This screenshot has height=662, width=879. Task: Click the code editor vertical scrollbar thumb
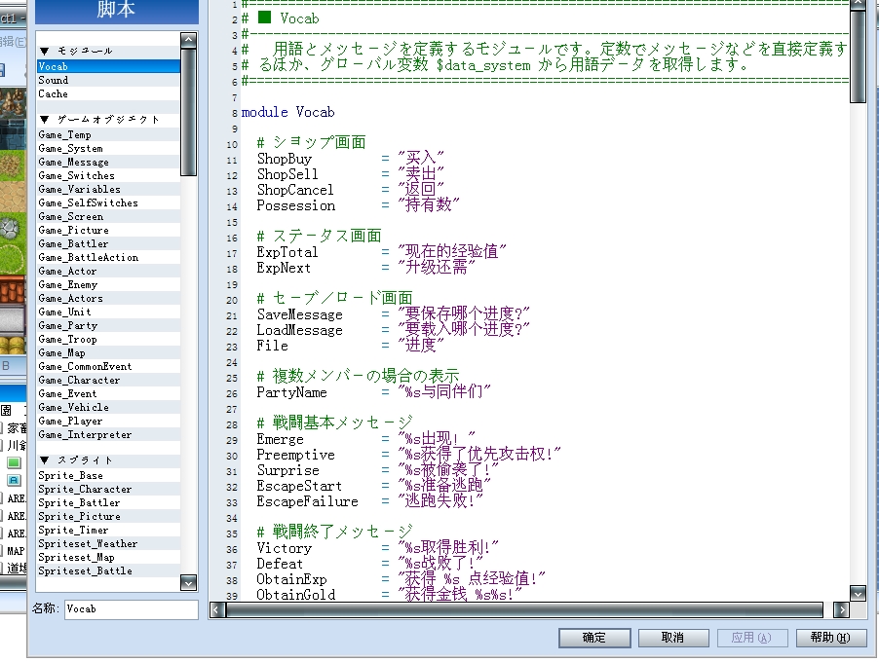[858, 55]
